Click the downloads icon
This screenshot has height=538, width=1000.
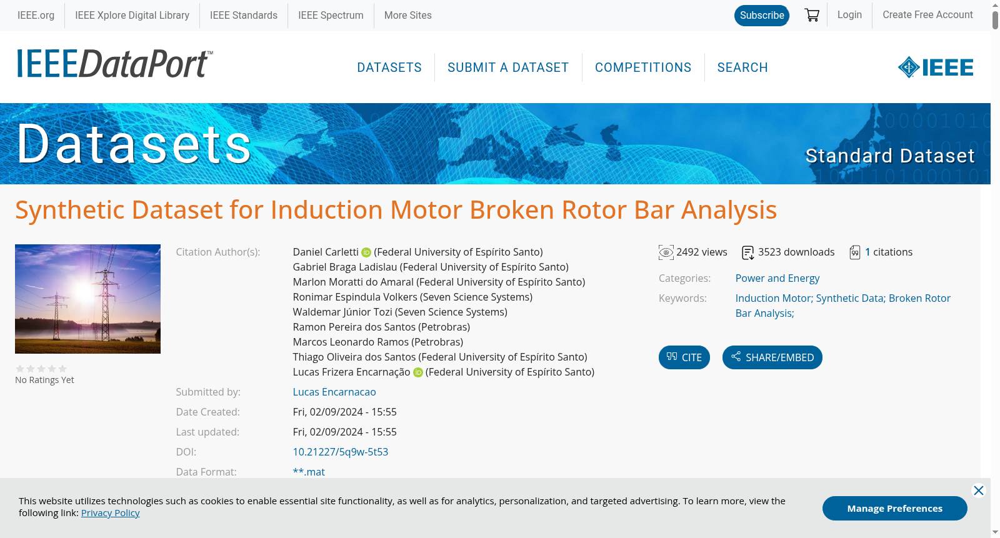(748, 252)
